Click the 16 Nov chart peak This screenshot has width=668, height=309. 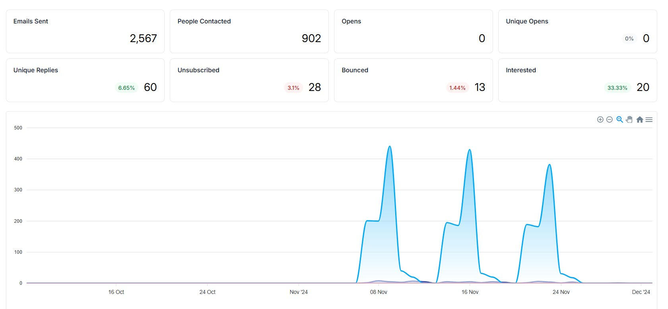(470, 150)
